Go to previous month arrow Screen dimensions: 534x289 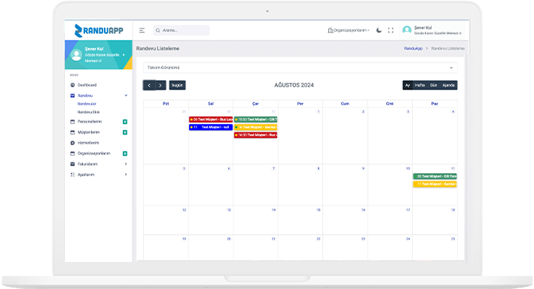point(149,85)
